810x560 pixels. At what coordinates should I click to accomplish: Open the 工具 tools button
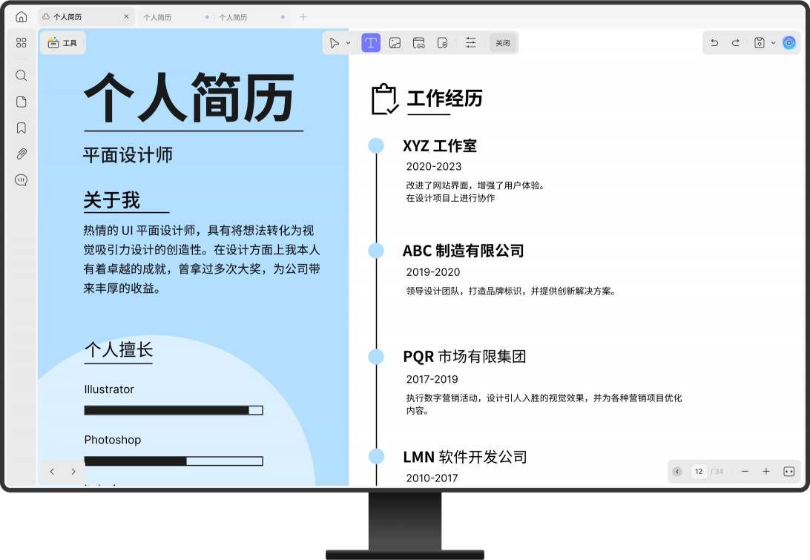click(x=62, y=43)
